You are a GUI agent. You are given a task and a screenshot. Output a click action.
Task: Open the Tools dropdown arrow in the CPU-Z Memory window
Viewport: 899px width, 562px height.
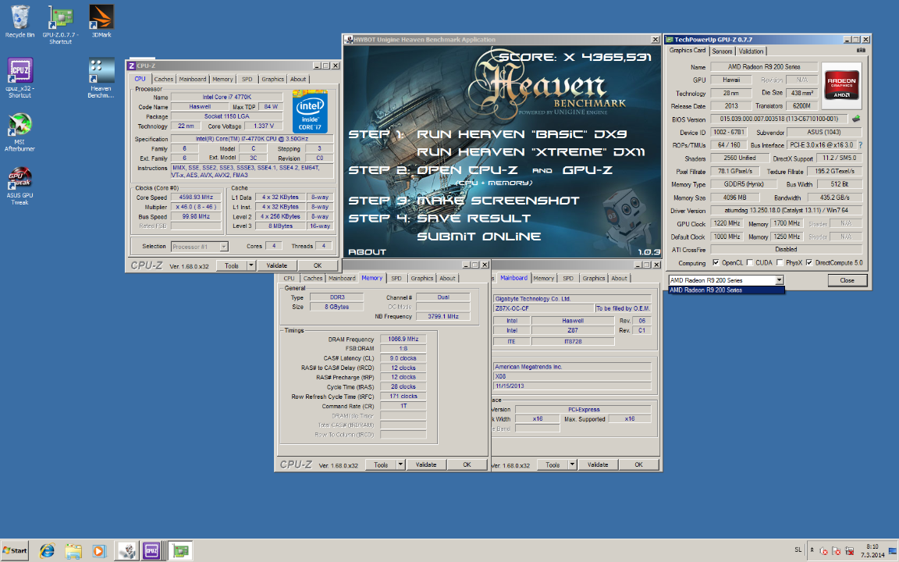(400, 465)
